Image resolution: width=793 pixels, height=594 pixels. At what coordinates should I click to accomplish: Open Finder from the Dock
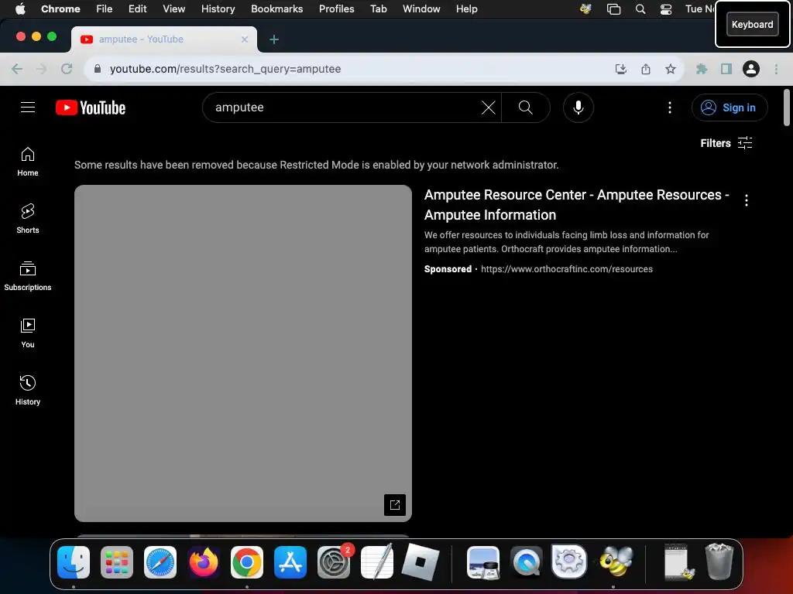(x=74, y=562)
